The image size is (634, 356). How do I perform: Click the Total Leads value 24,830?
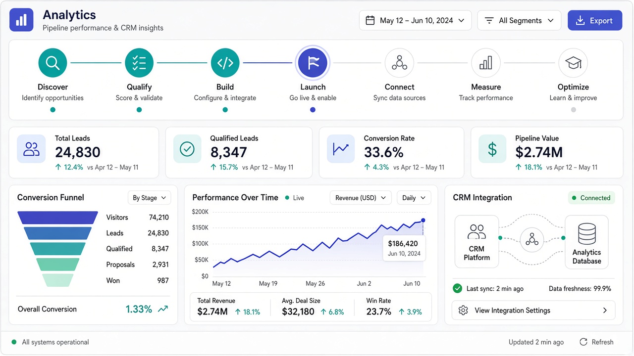[78, 152]
